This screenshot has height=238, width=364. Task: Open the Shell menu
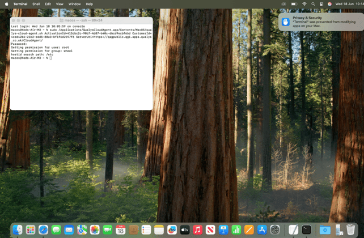pyautogui.click(x=36, y=4)
